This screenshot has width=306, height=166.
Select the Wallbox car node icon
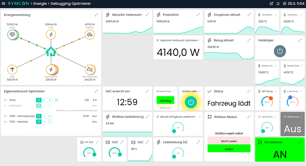tap(90, 35)
